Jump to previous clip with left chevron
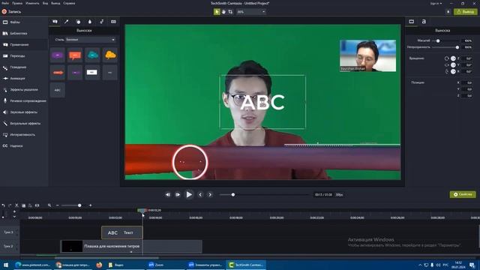 [200, 195]
